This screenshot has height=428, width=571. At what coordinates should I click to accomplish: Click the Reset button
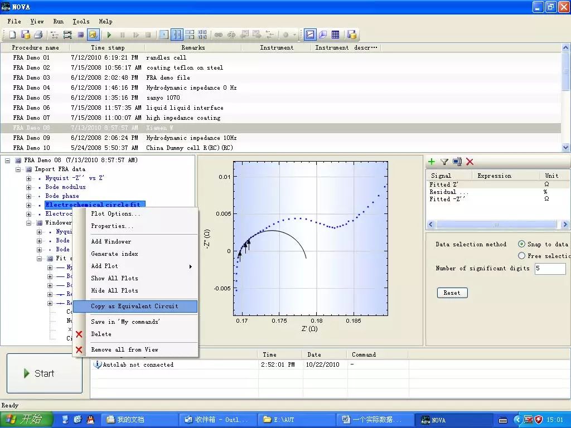452,293
